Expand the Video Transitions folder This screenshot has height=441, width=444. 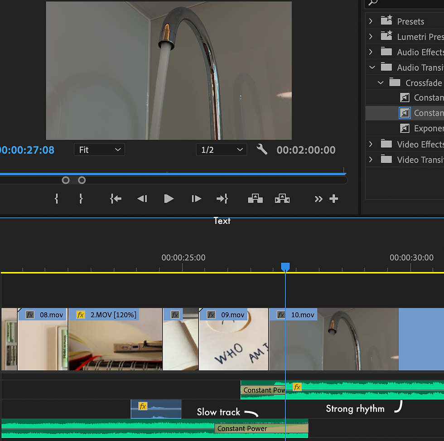(x=371, y=160)
